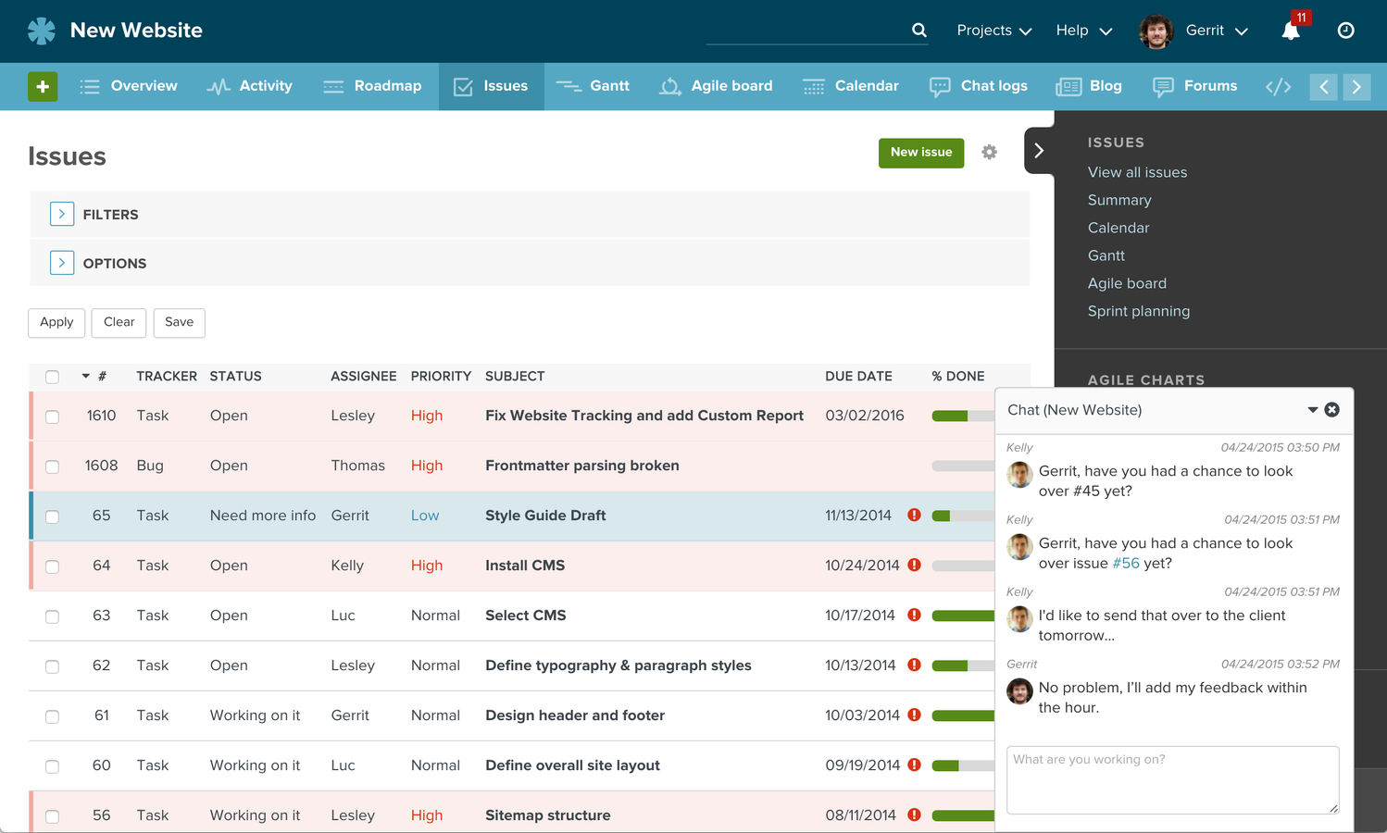Check the box for issue 1608
The height and width of the screenshot is (833, 1387).
click(x=52, y=466)
